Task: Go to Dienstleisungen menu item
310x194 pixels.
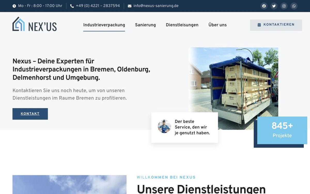Action: tap(182, 25)
